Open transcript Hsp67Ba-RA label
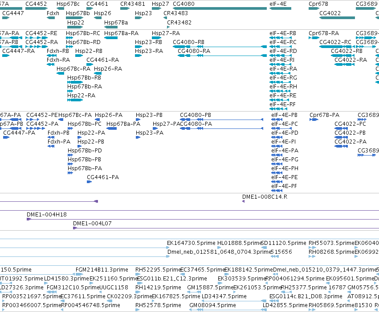Viewport: 379px width, 312px height. click(x=121, y=33)
